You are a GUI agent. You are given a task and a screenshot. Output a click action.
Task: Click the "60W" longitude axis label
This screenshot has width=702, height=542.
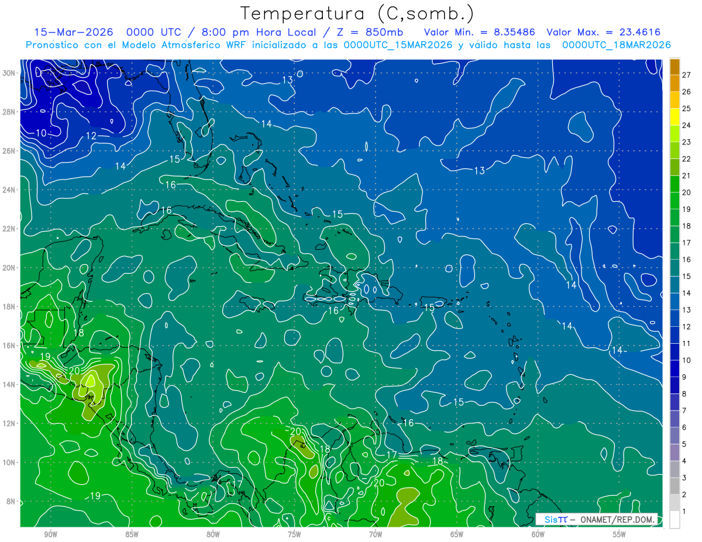pos(538,535)
